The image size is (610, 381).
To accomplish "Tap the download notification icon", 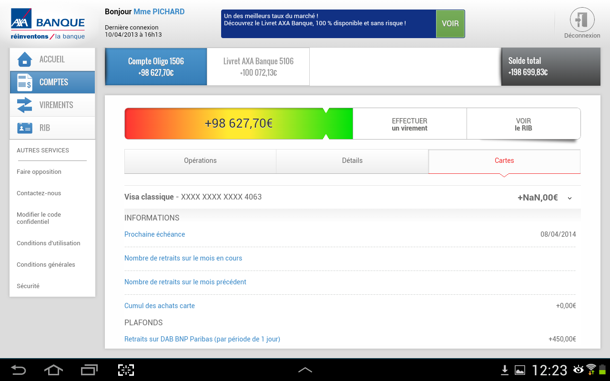I will (505, 370).
